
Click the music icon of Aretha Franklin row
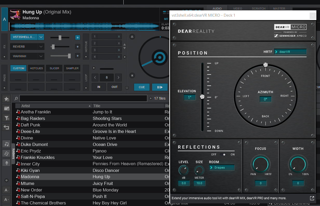18,112
